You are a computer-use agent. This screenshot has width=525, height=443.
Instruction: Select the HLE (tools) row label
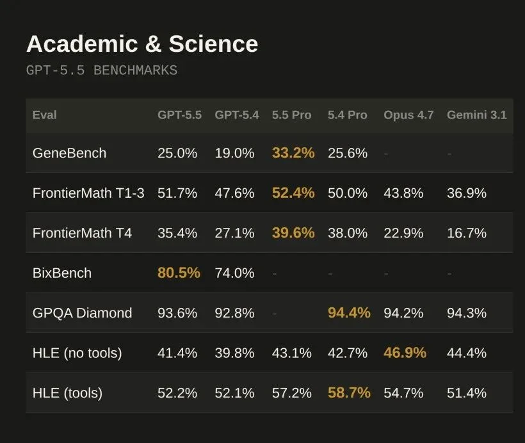67,393
